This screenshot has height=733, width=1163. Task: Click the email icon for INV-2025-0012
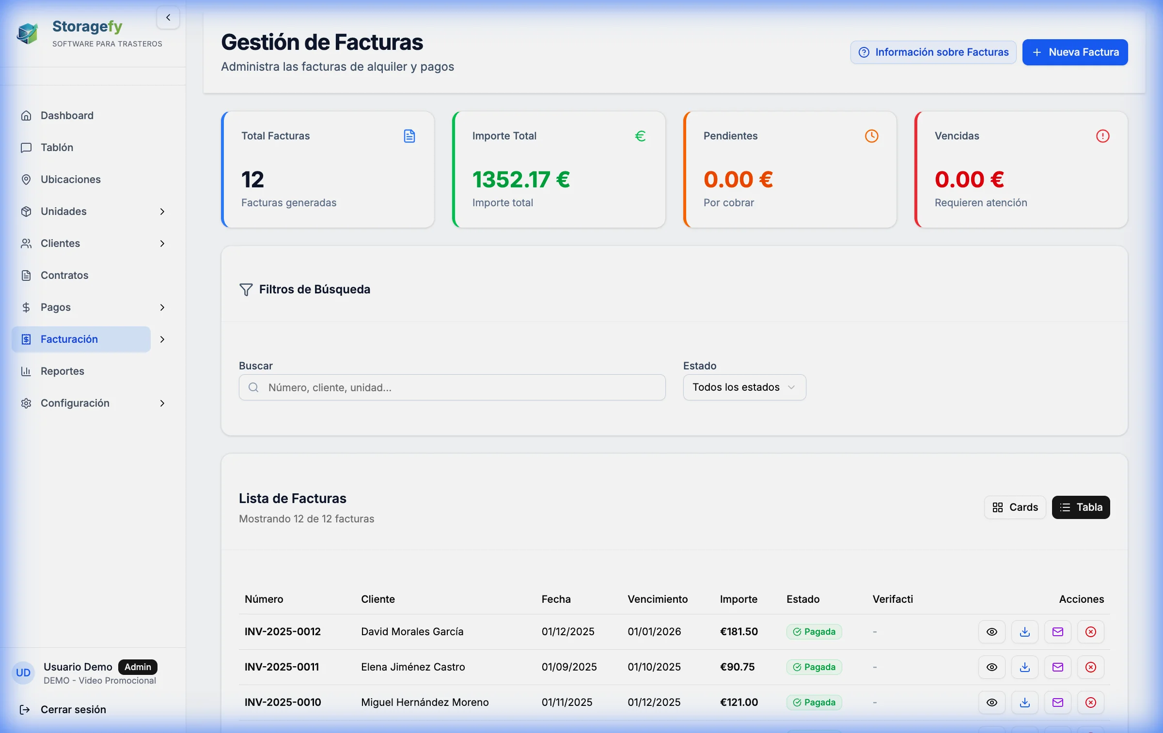coord(1057,632)
